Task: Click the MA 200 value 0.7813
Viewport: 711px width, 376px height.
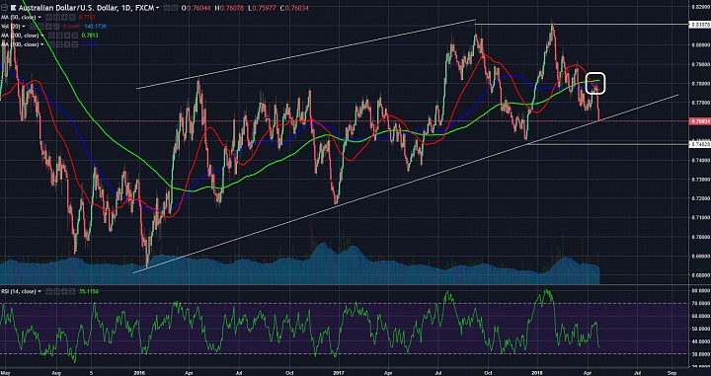Action: [90, 36]
